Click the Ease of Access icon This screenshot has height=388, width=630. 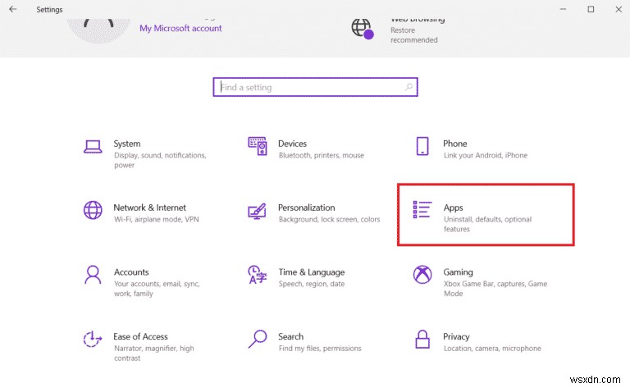tap(93, 339)
